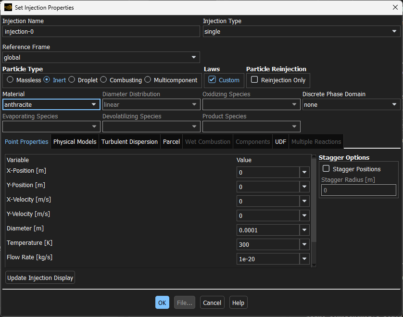The image size is (403, 317).
Task: Choose the Droplet particle type option
Action: (x=72, y=80)
